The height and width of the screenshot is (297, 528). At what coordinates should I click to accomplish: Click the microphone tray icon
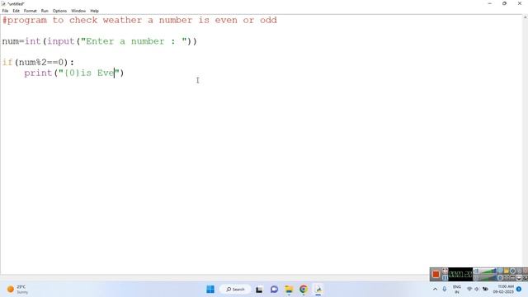click(x=445, y=290)
